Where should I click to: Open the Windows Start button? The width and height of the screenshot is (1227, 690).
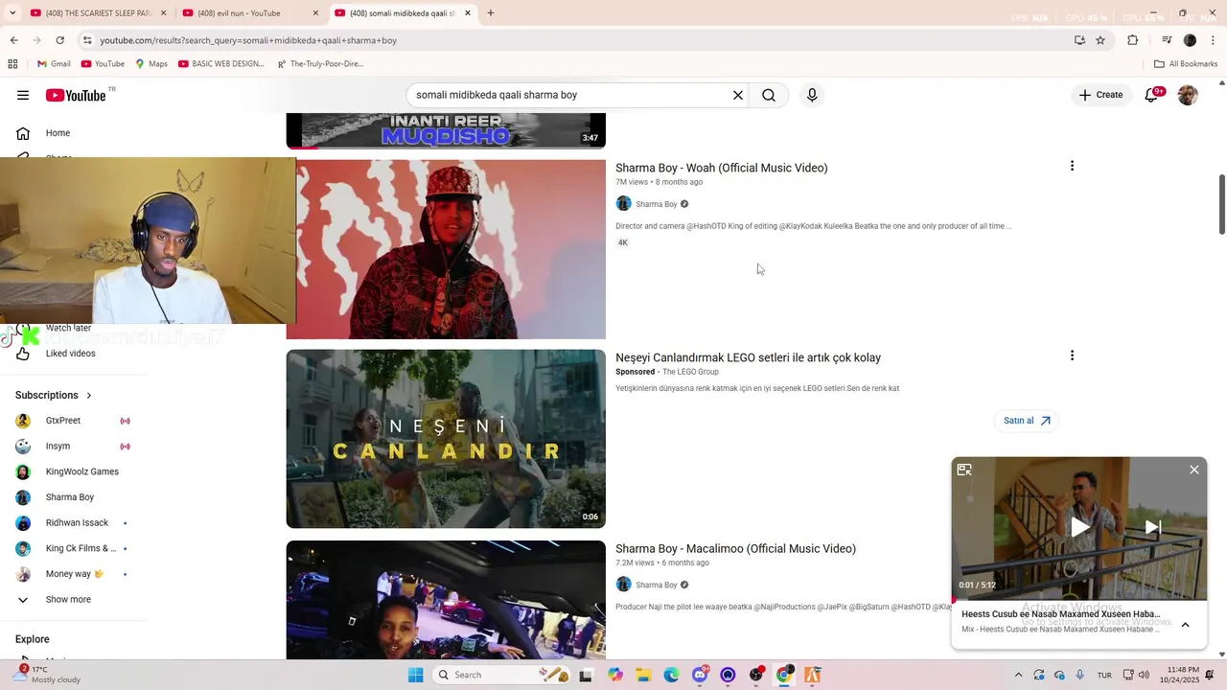415,675
